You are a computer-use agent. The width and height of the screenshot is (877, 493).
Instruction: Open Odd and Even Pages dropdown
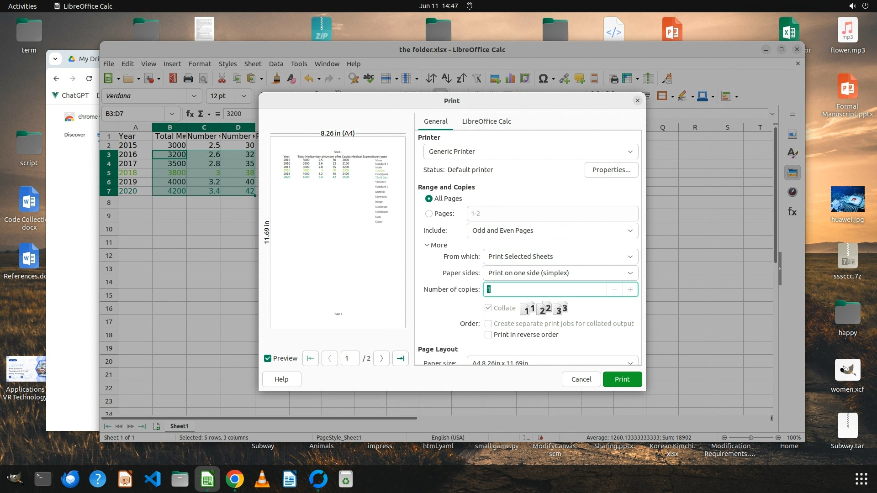(x=552, y=231)
